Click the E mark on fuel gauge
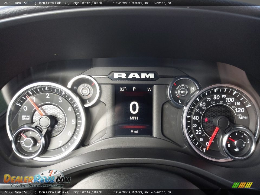260x195 pixels. (229, 146)
